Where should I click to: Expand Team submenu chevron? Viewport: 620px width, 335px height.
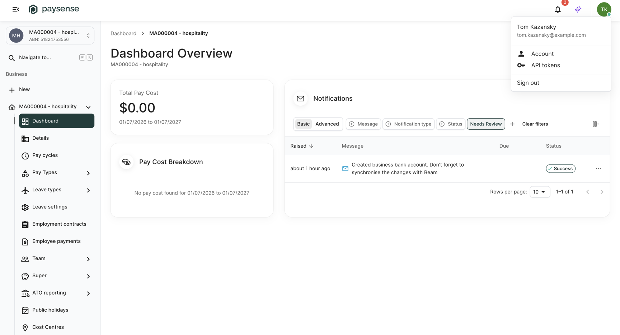click(x=88, y=259)
